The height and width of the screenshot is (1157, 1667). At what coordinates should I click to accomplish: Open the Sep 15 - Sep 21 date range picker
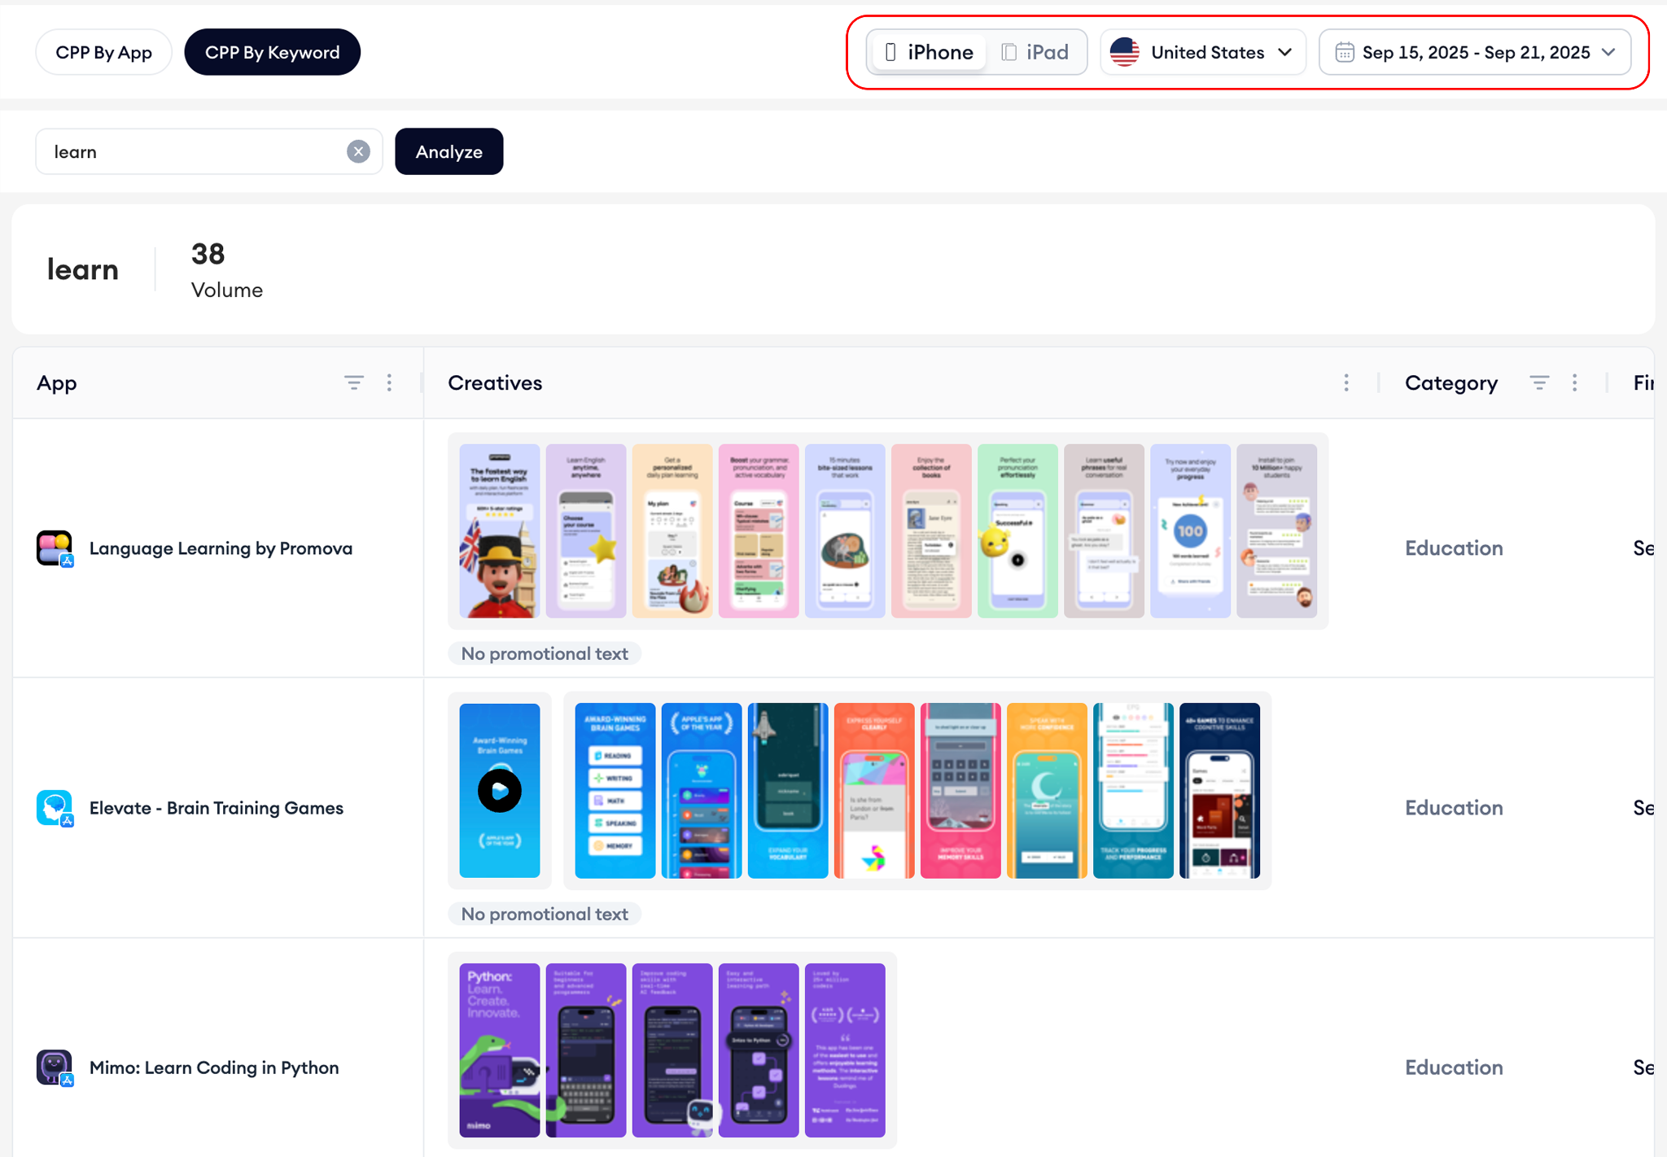(x=1474, y=52)
